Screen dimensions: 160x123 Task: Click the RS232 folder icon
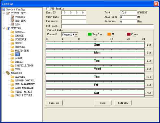(12, 43)
